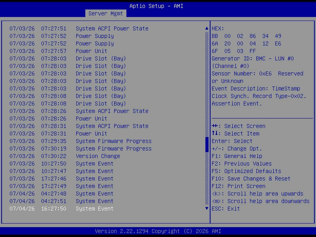Select highlighted 16:27:50 System Event entry
Image resolution: width=316 pixels, height=237 pixels.
pos(62,209)
